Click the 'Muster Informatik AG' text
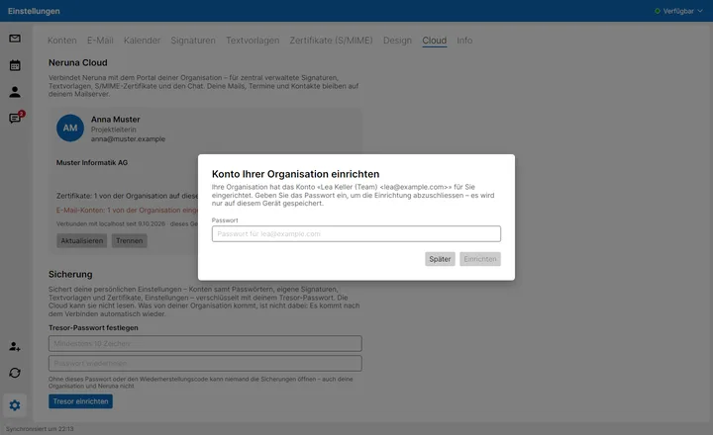Viewport: 713px width, 435px height. coord(92,162)
